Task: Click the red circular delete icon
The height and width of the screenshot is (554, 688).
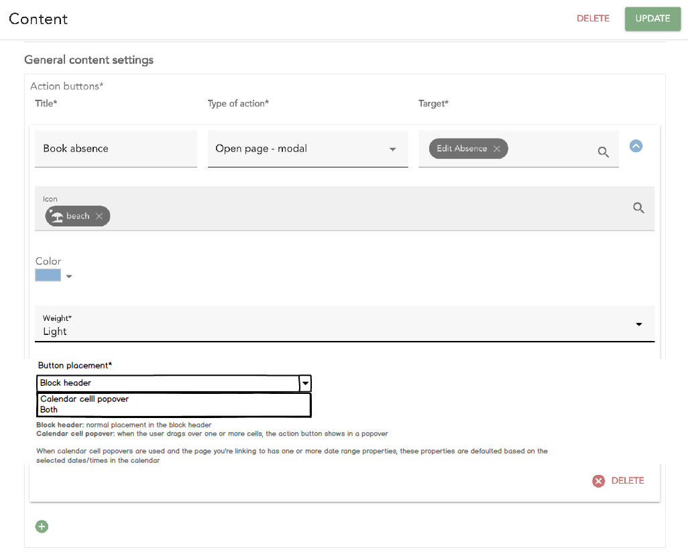Action: point(598,481)
